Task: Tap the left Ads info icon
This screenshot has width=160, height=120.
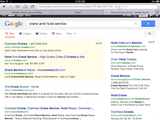Action: click(x=101, y=43)
